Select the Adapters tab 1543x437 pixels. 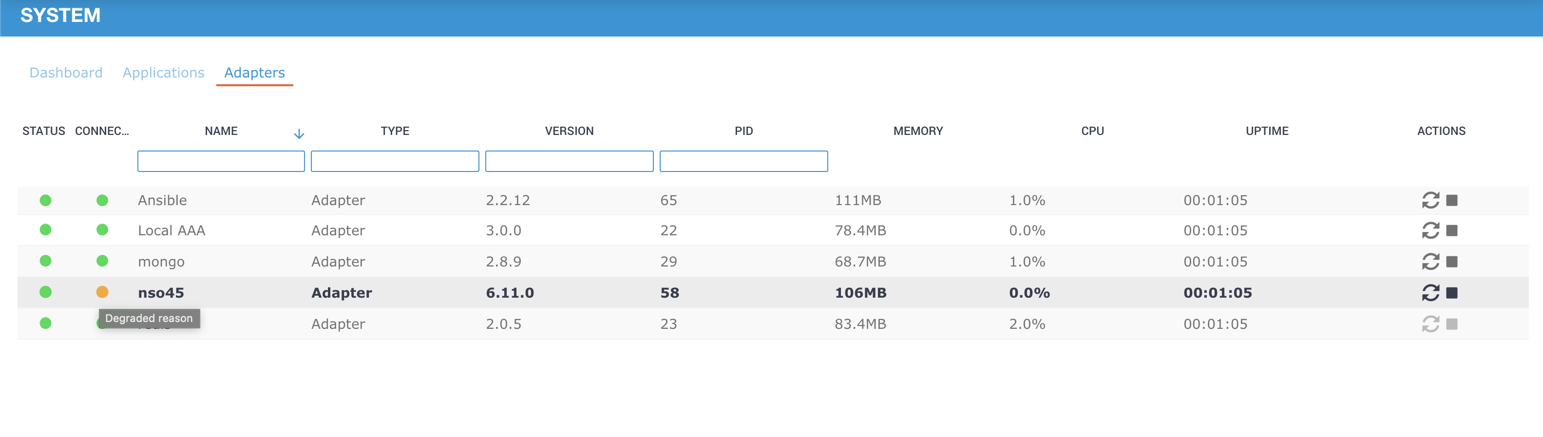(255, 73)
